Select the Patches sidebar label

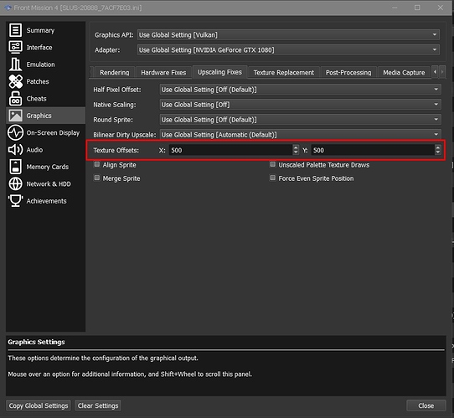[x=38, y=81]
